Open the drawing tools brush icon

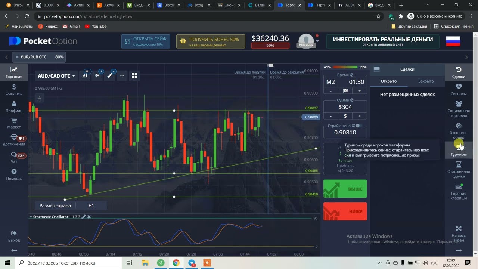coord(110,75)
